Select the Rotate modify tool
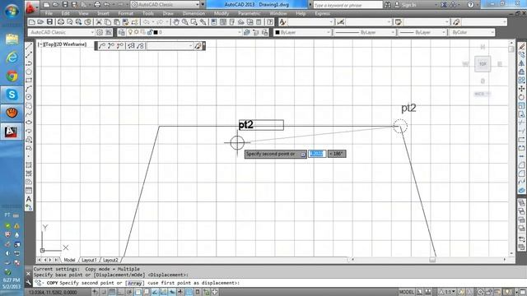Viewport: 527px width, 296px height. point(521,97)
